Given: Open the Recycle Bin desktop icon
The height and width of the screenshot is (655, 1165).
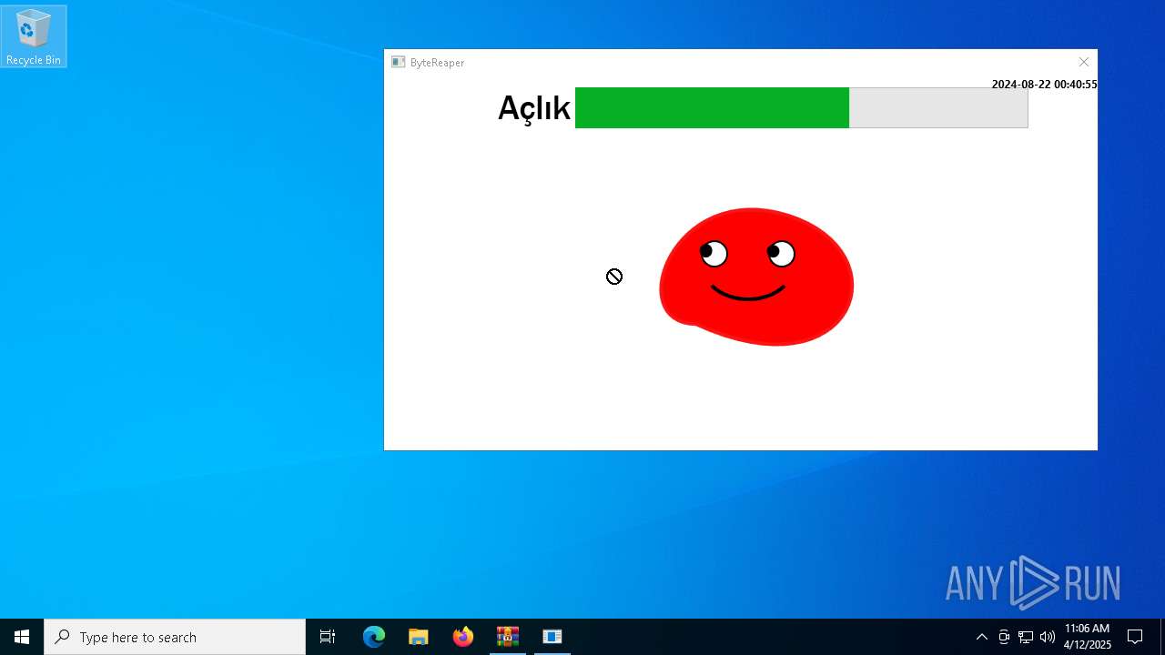Looking at the screenshot, I should [x=34, y=36].
